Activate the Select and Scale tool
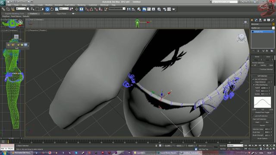 (56, 9)
